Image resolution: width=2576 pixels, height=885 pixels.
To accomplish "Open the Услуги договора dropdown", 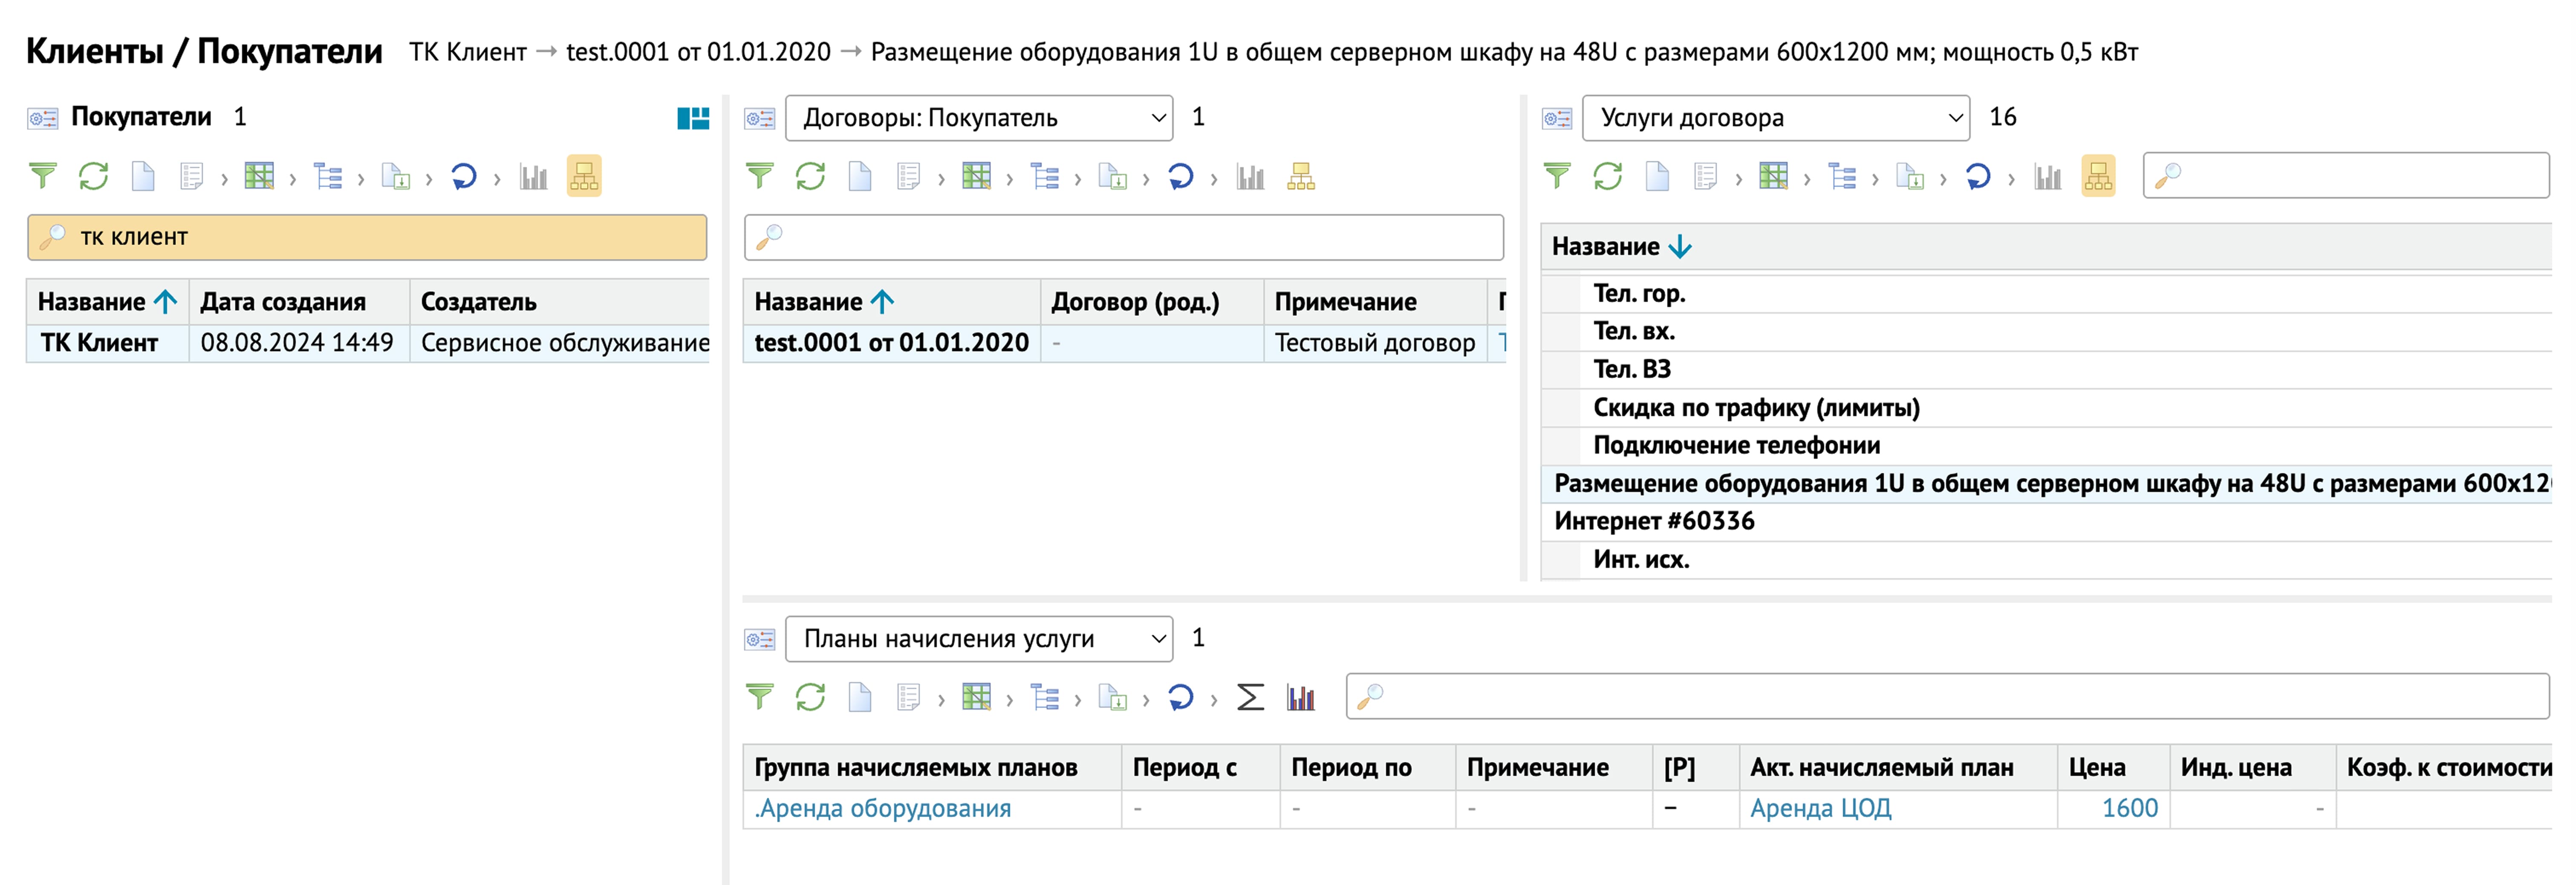I will click(x=1776, y=118).
